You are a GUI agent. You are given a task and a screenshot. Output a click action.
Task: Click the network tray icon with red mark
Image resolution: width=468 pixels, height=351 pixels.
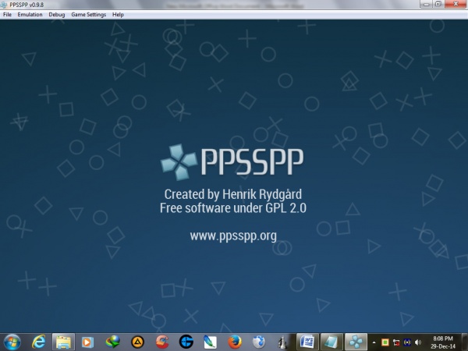click(396, 342)
